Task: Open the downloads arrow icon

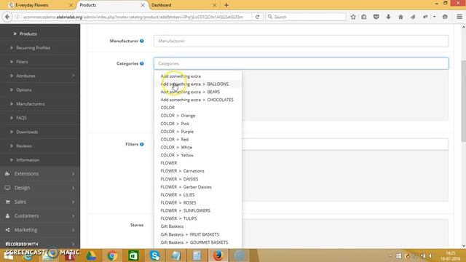Action: (x=388, y=17)
